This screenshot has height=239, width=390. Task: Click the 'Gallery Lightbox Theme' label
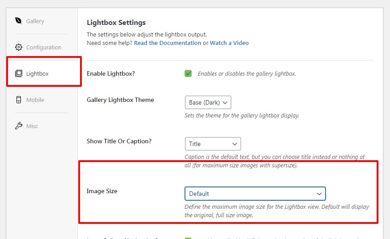pos(120,100)
